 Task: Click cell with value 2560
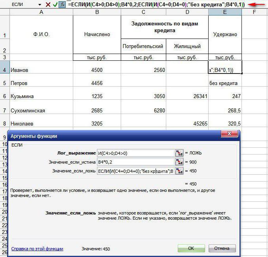(143, 67)
